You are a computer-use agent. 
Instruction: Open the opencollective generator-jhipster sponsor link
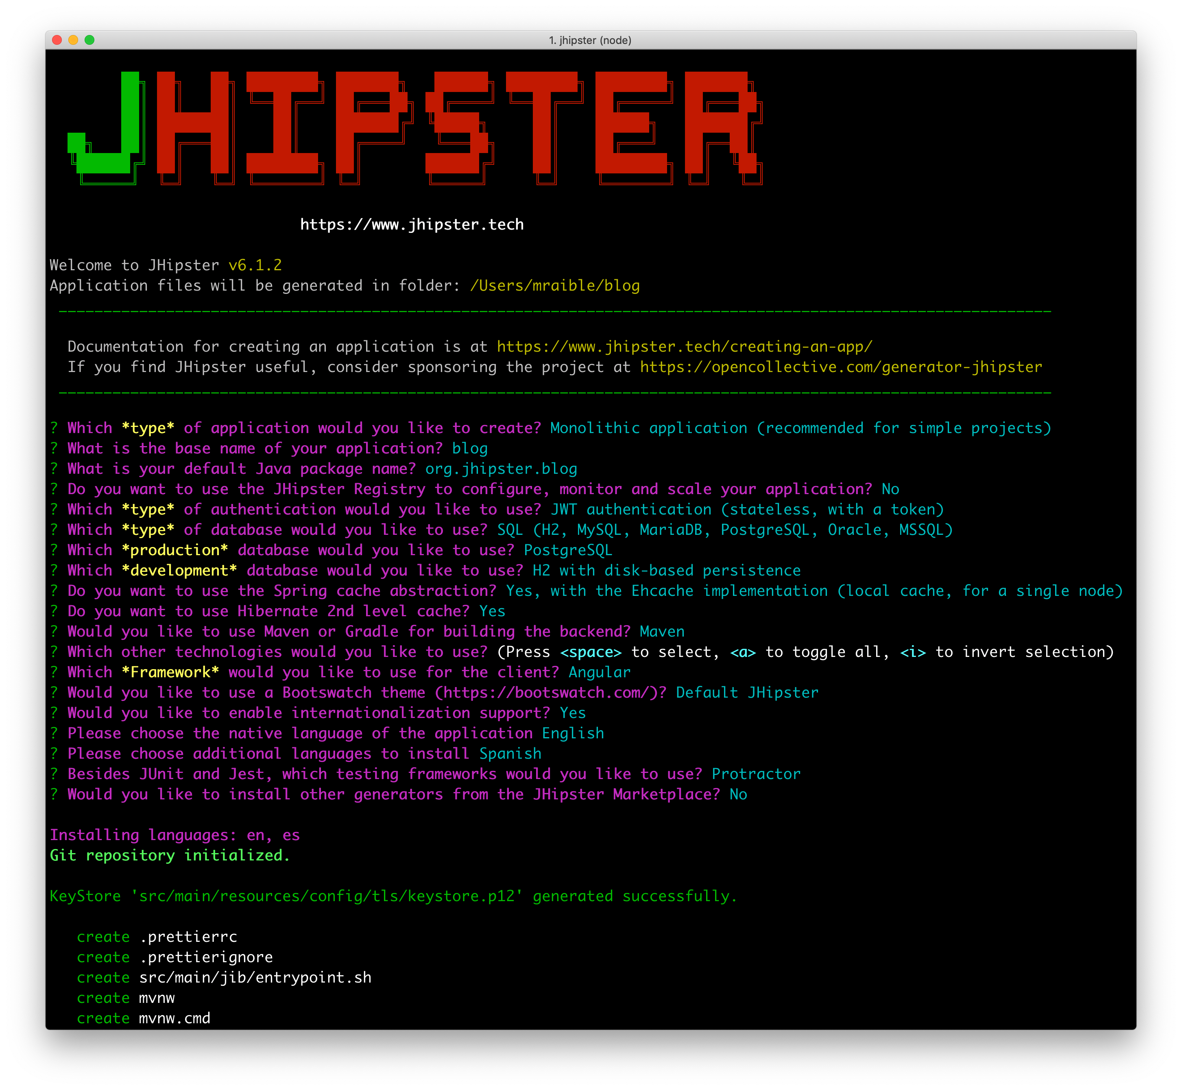(x=841, y=367)
